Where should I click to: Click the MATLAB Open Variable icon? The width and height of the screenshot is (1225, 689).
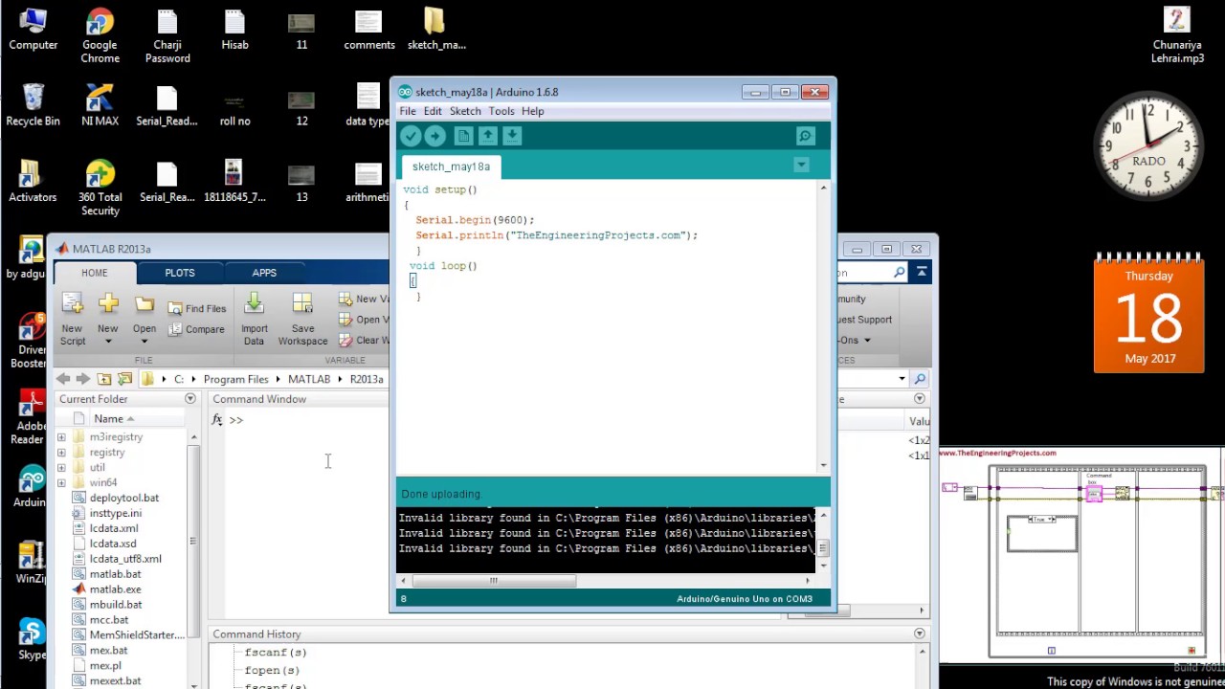pos(345,320)
